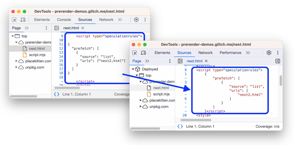The height and width of the screenshot is (145, 294).
Task: Toggle device toolbar icon in back window
Action: (x=23, y=20)
